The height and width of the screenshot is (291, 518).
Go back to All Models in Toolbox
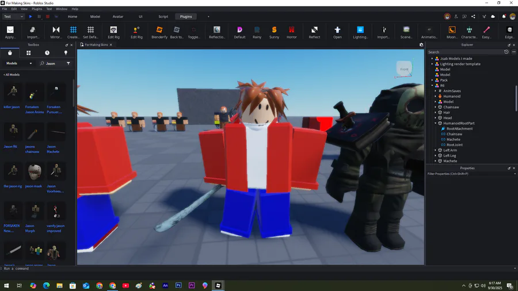point(12,75)
